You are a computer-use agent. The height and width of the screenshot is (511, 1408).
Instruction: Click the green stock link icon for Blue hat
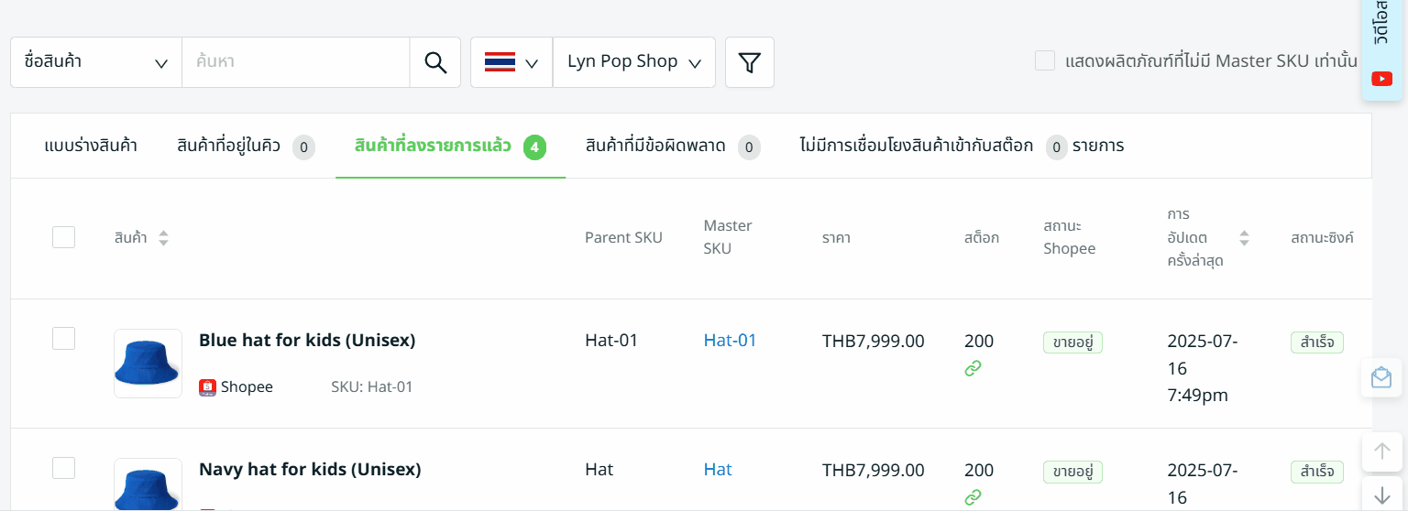point(973,368)
